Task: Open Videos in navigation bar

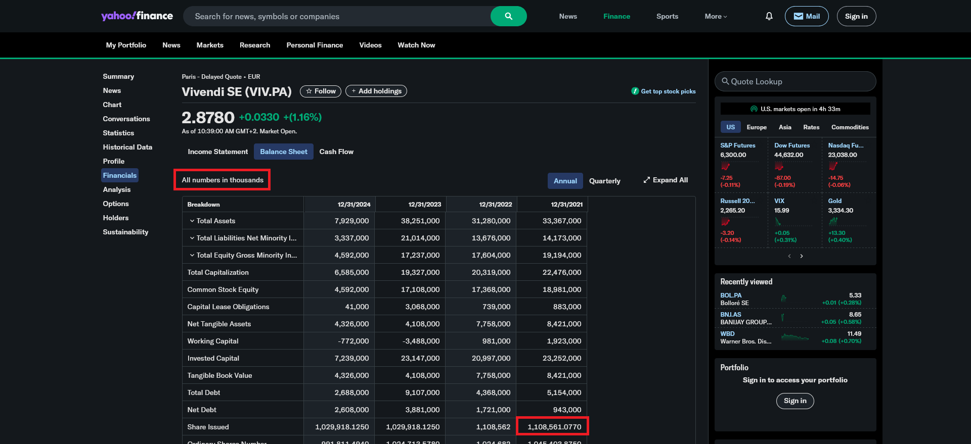Action: (x=370, y=45)
